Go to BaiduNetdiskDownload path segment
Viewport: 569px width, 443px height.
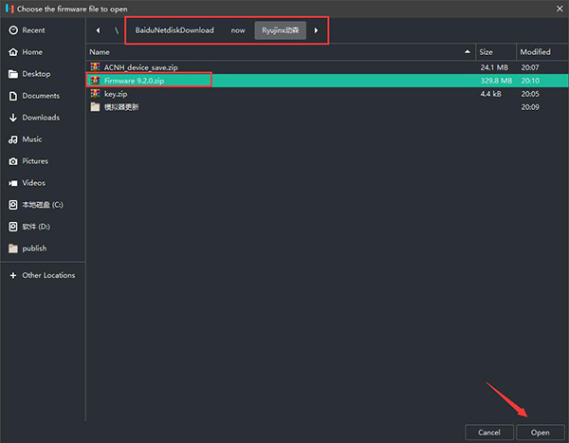[x=174, y=30]
